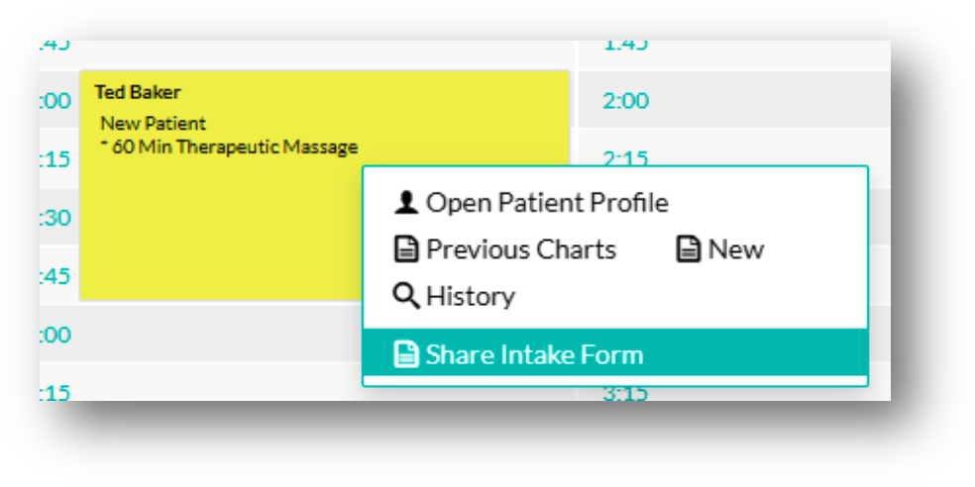Image resolution: width=975 pixels, height=487 pixels.
Task: Choose New to create a chart
Action: [735, 249]
